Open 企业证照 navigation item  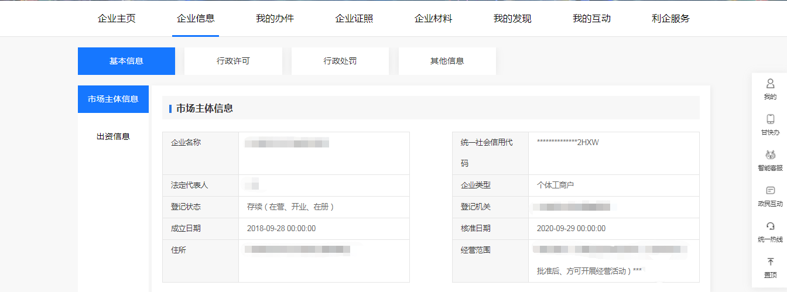pos(354,19)
